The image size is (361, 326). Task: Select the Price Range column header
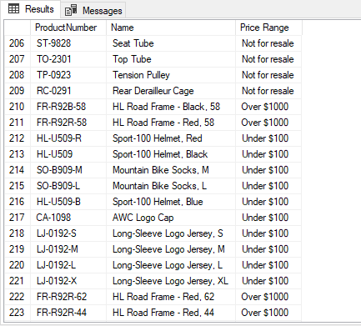coord(268,28)
